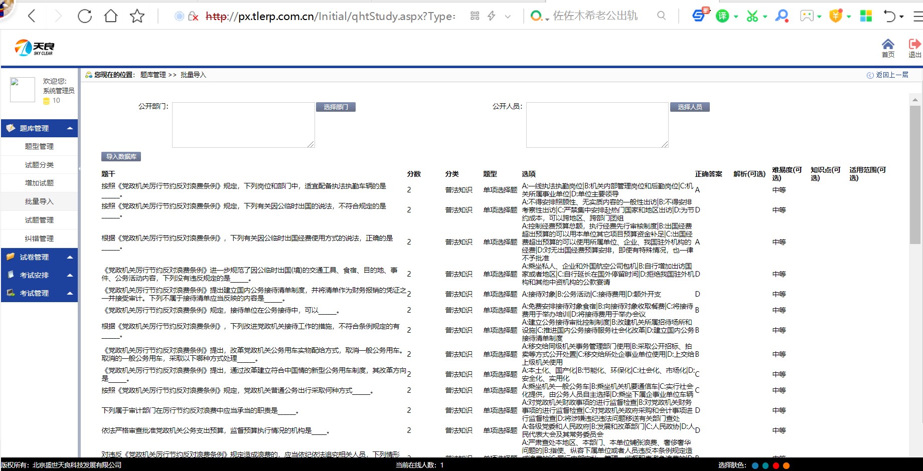Click the colorful grid apps icon
923x471 pixels.
pos(866,16)
